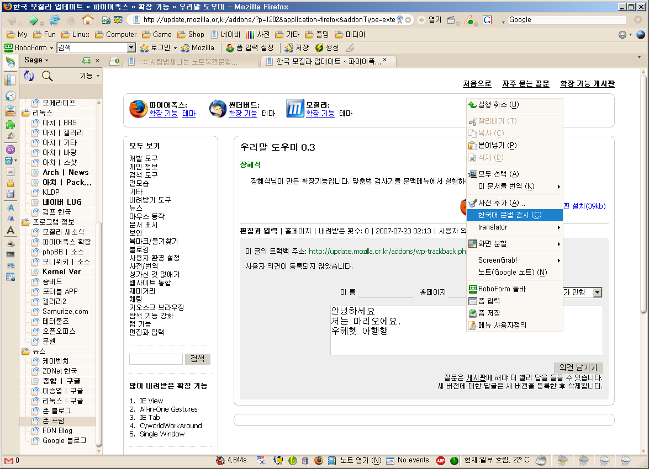The width and height of the screenshot is (649, 469).
Task: Open the 로그인 dropdown arrow in RoboForm bar
Action: point(175,48)
